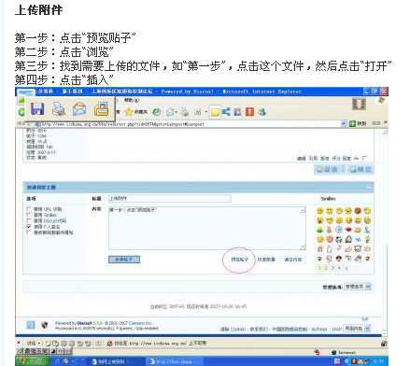Go to next smilies page arrow
This screenshot has width=410, height=366.
[346, 268]
